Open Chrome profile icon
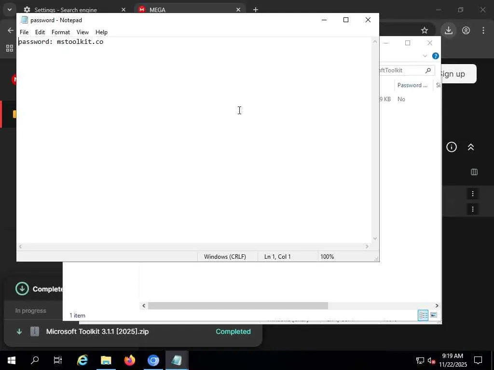The height and width of the screenshot is (370, 494). pos(466,30)
